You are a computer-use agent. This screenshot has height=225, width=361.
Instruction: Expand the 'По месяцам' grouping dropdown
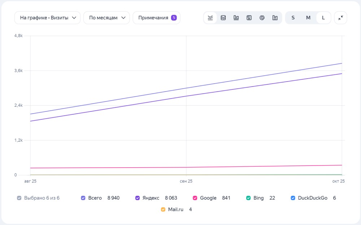pos(106,18)
